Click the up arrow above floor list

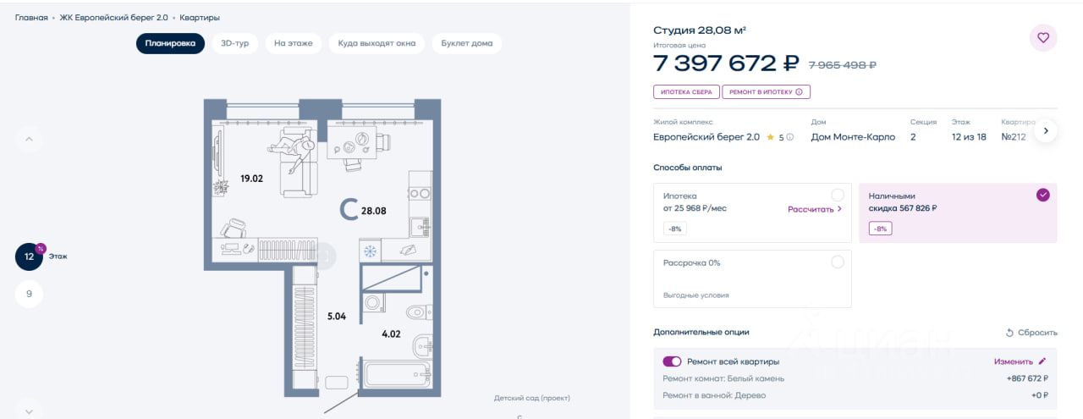[29, 139]
